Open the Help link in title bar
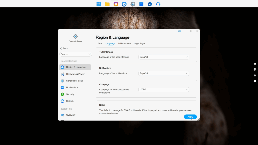 (179, 31)
